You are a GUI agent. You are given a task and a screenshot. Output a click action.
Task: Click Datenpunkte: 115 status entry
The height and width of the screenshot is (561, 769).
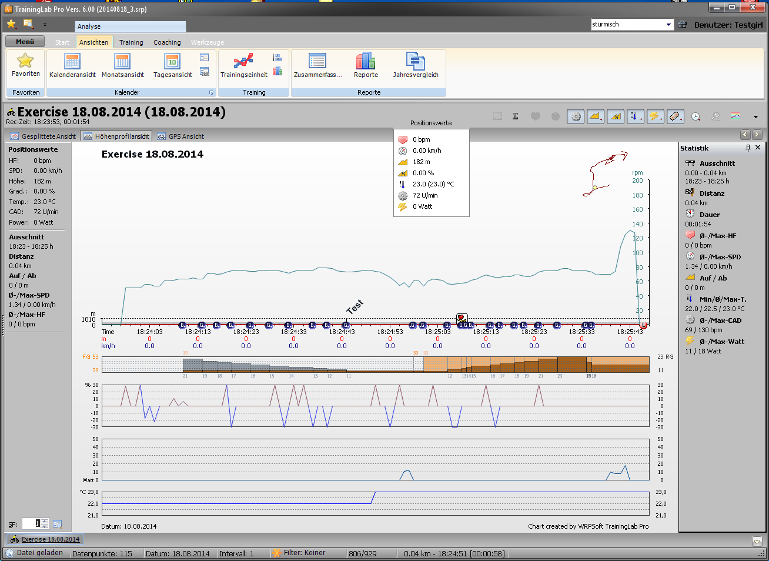tap(102, 553)
